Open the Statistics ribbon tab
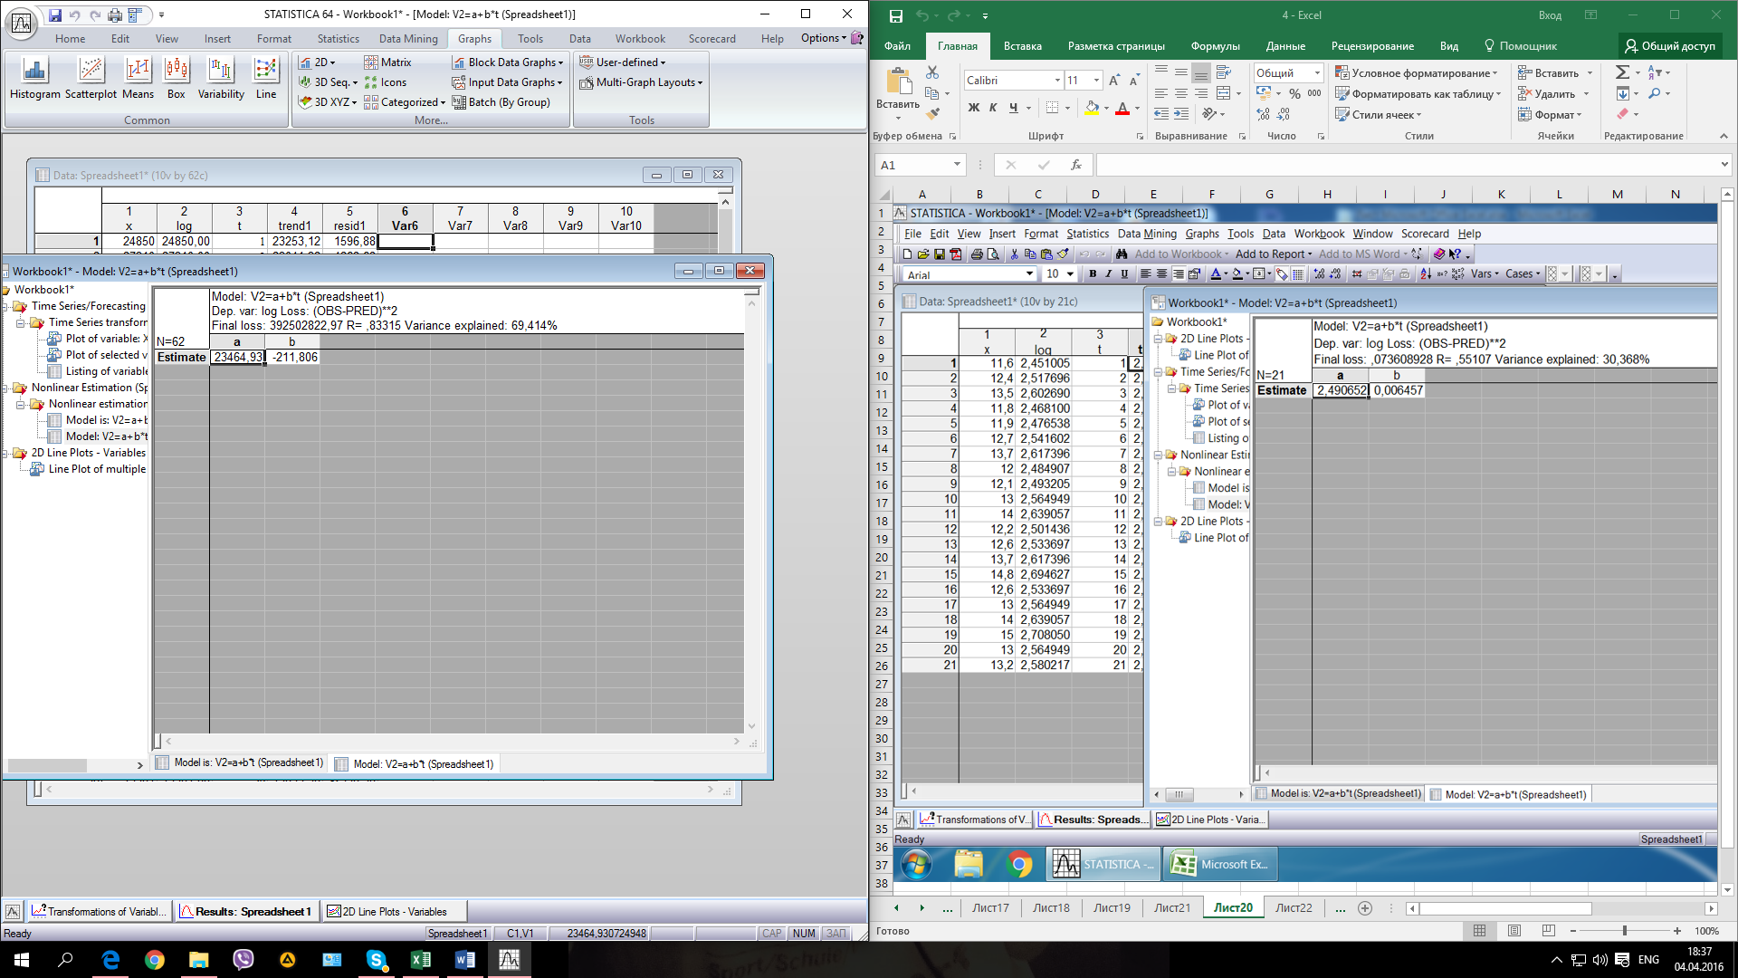The width and height of the screenshot is (1738, 978). pos(338,39)
